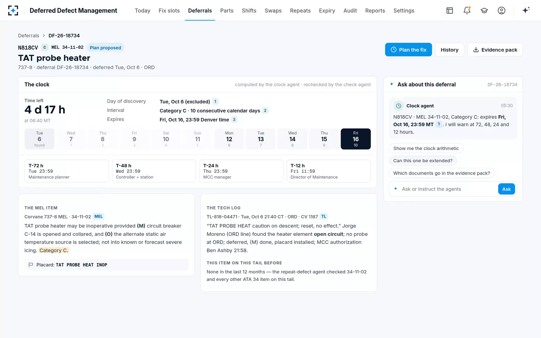Click the Clock agent avatar icon
Screen dimensions: 541x338
coord(399,106)
